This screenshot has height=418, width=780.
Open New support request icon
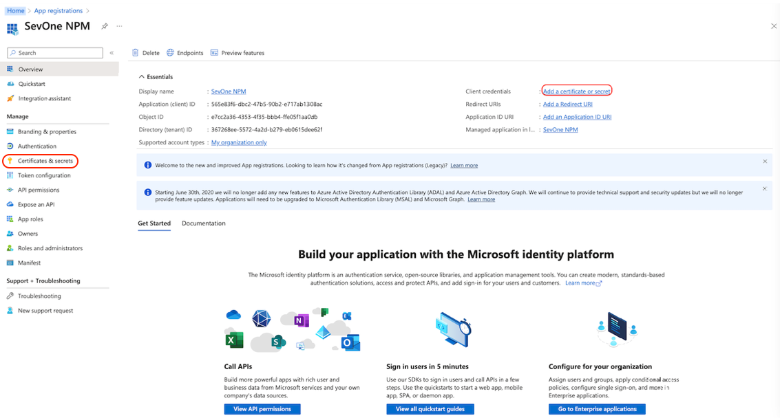[x=10, y=311]
